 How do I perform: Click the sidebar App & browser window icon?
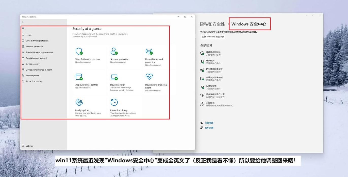click(x=23, y=58)
